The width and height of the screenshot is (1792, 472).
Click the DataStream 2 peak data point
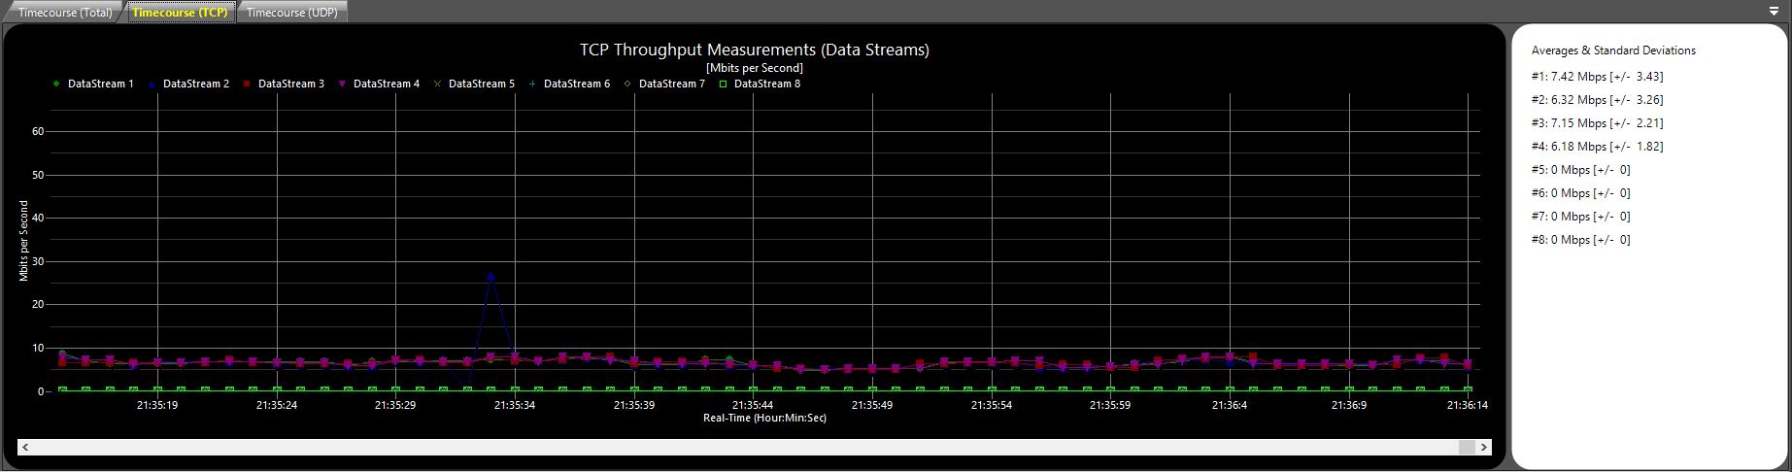click(490, 276)
